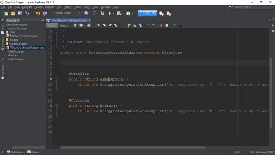The width and height of the screenshot is (275, 155).
Task: Start macro recording red circle
Action: click(161, 25)
